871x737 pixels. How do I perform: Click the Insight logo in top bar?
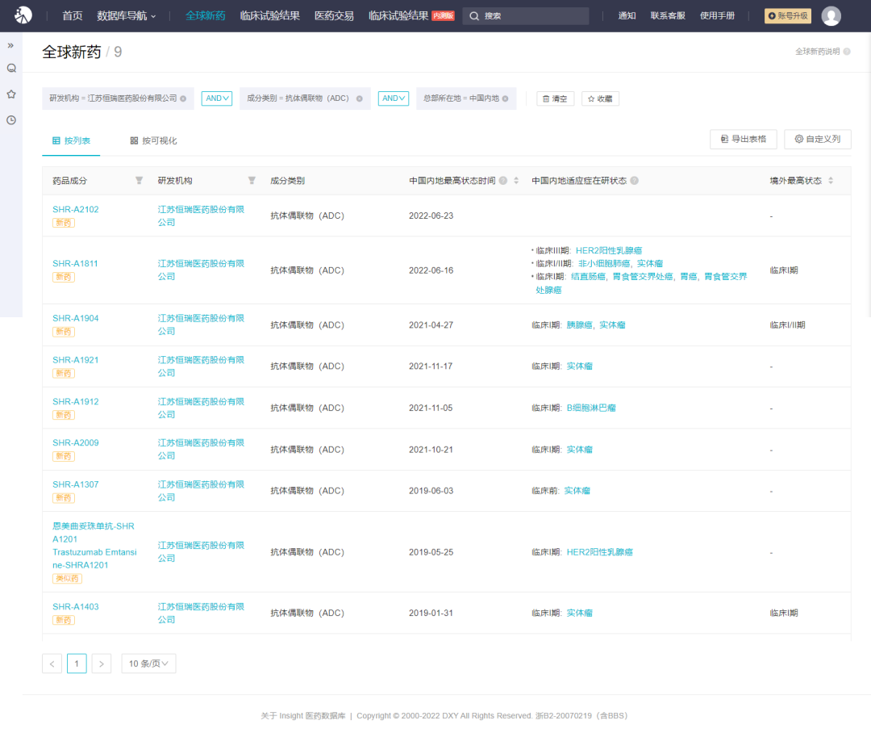[x=23, y=15]
